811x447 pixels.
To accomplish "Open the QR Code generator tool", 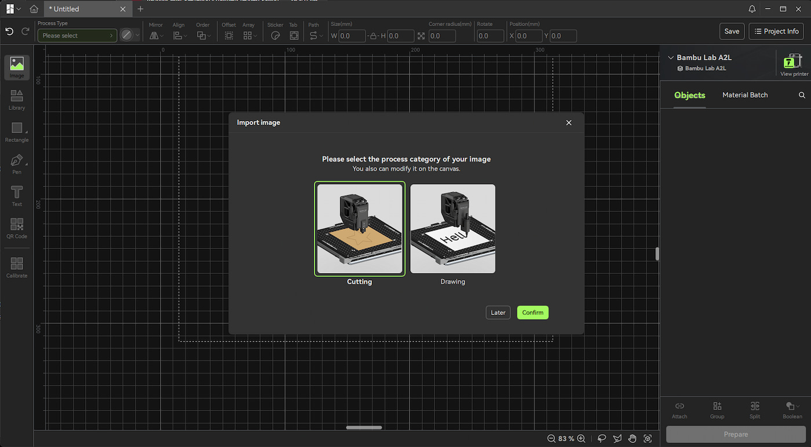I will tap(17, 228).
